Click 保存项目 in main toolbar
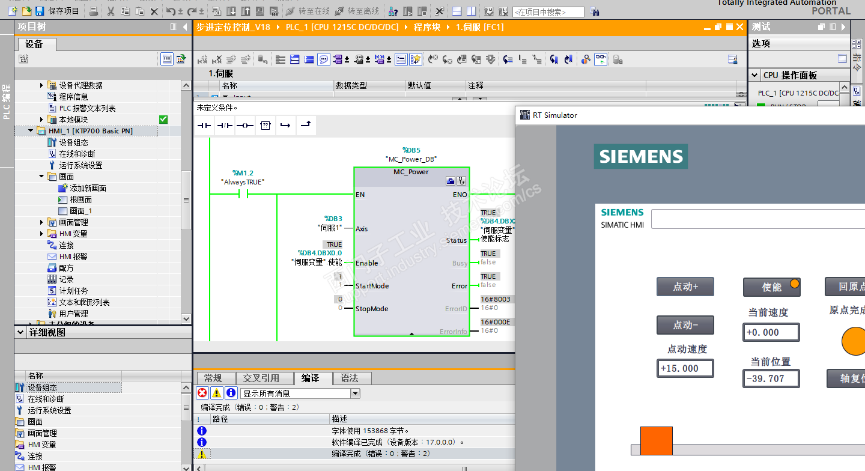The height and width of the screenshot is (471, 865). pyautogui.click(x=57, y=11)
